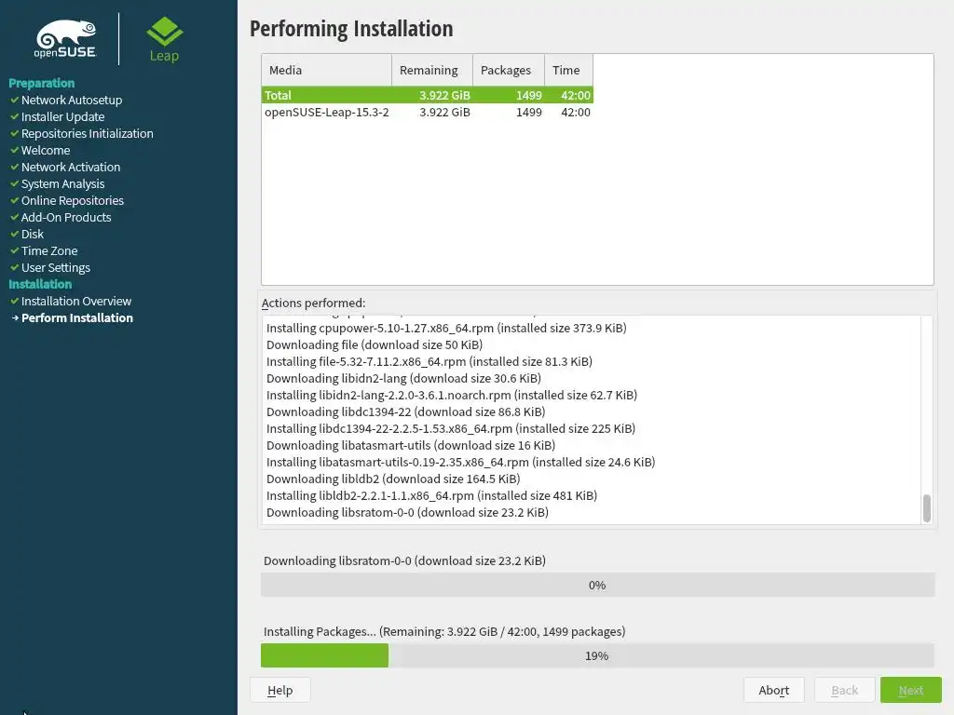Click the 'Actions performed:' label

click(313, 303)
